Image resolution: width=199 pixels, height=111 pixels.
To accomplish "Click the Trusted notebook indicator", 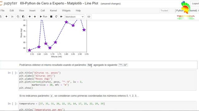I will point(164,10).
